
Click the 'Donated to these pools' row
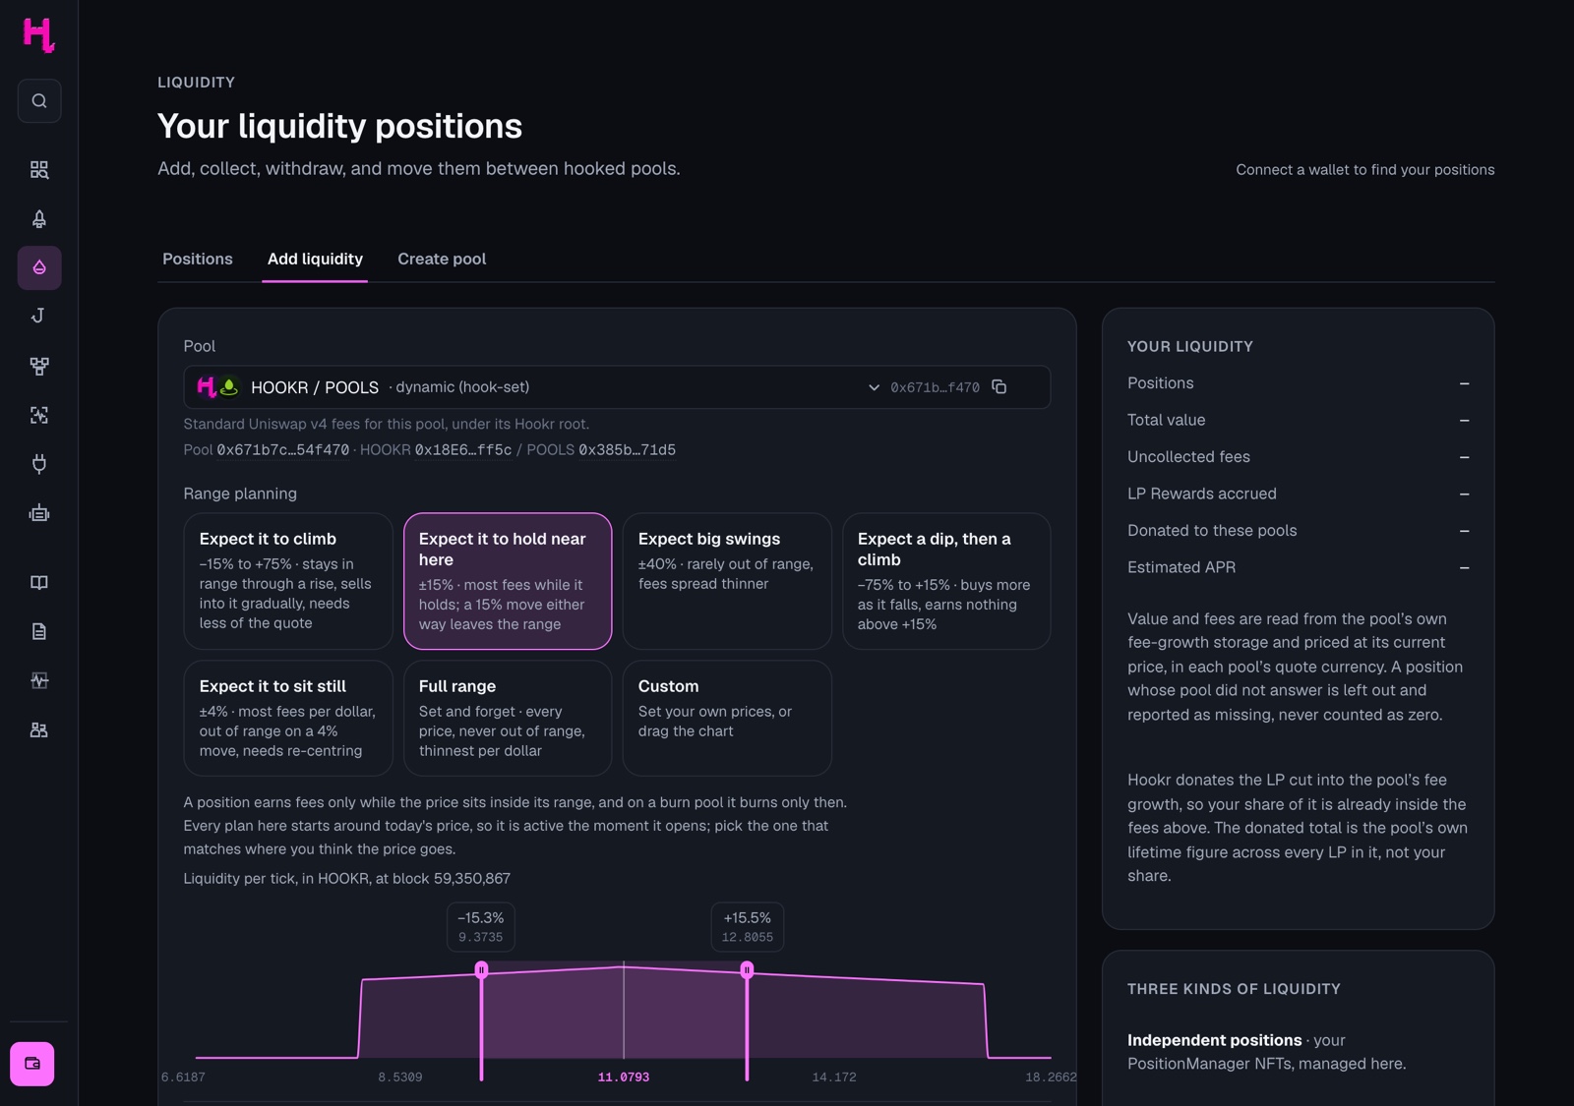1299,530
